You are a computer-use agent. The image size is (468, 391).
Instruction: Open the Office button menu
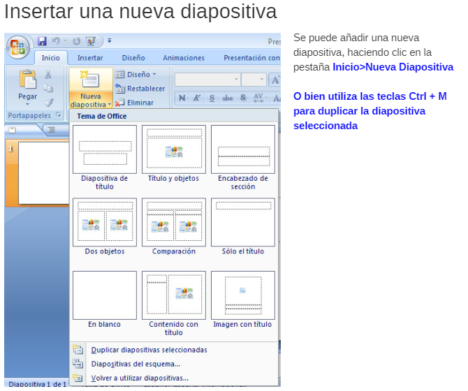[17, 47]
